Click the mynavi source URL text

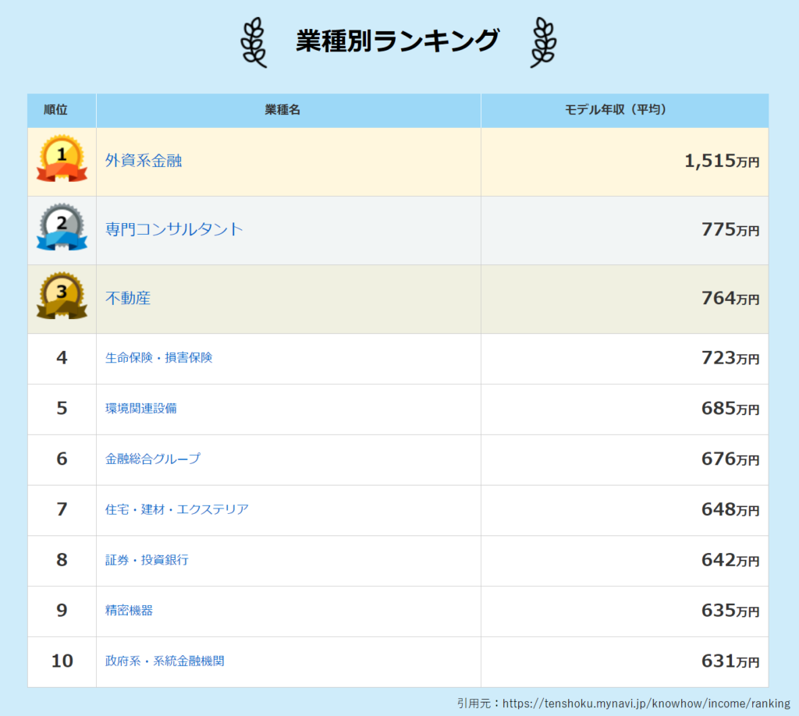point(645,704)
